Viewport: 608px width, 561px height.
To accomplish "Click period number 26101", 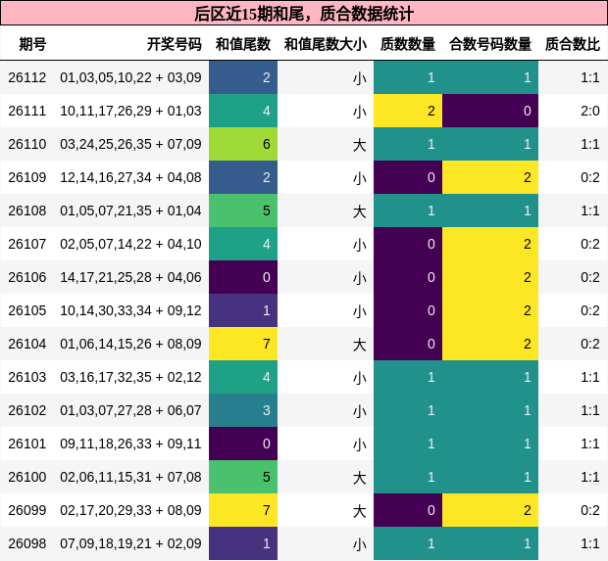I will click(x=27, y=444).
